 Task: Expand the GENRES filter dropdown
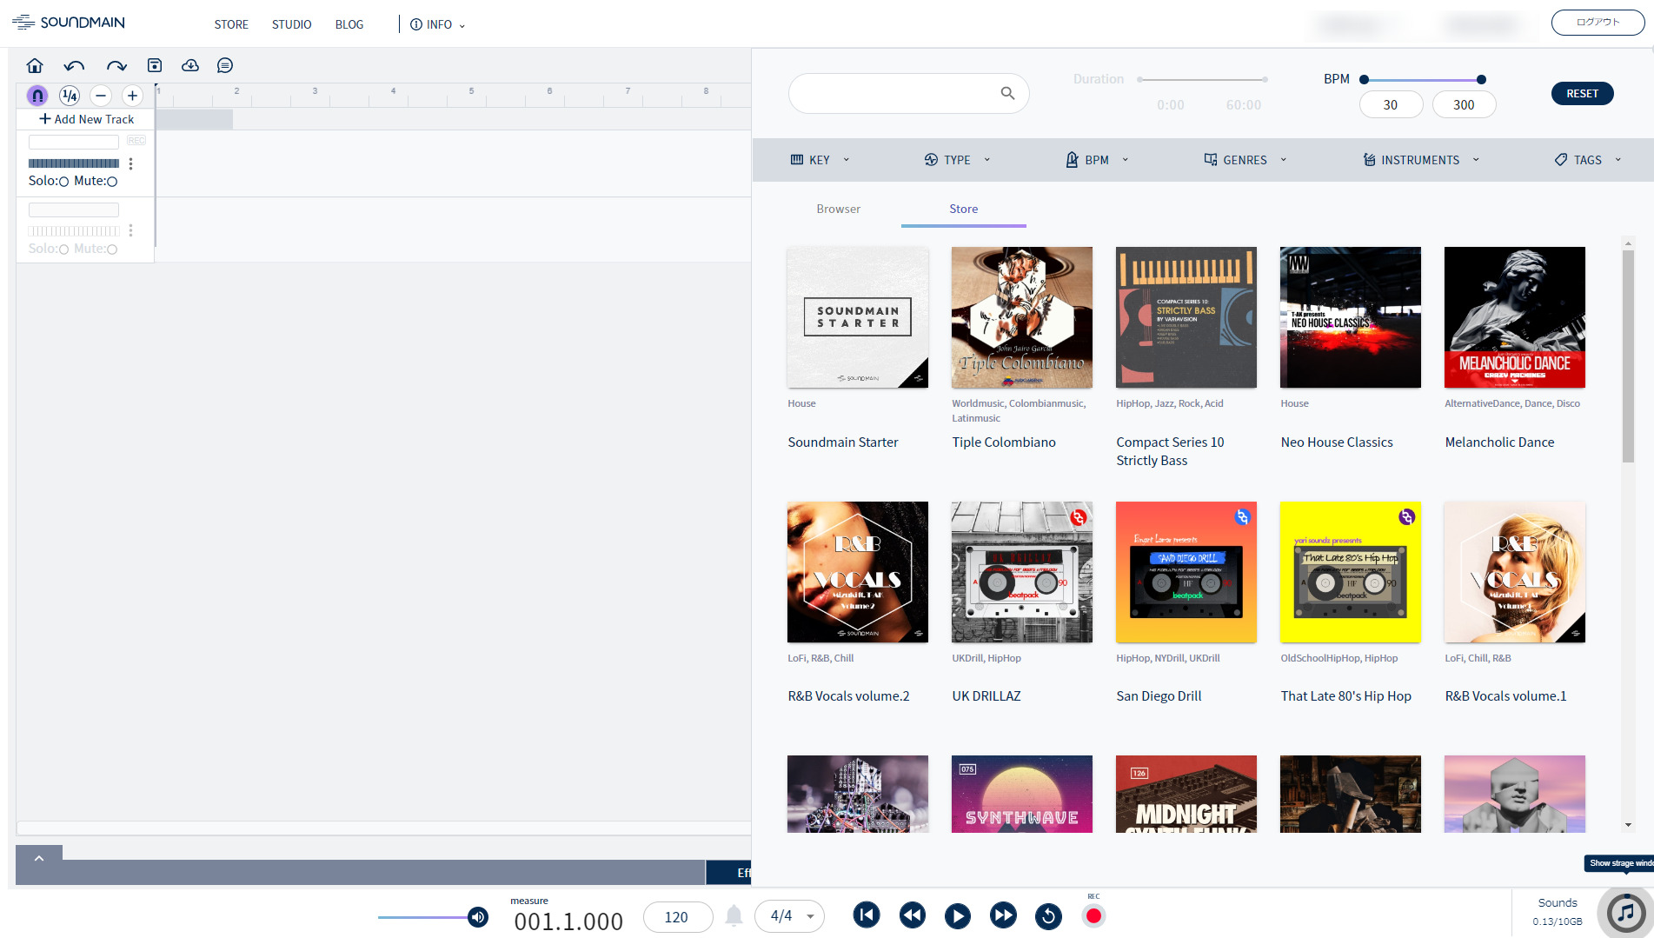pos(1245,160)
